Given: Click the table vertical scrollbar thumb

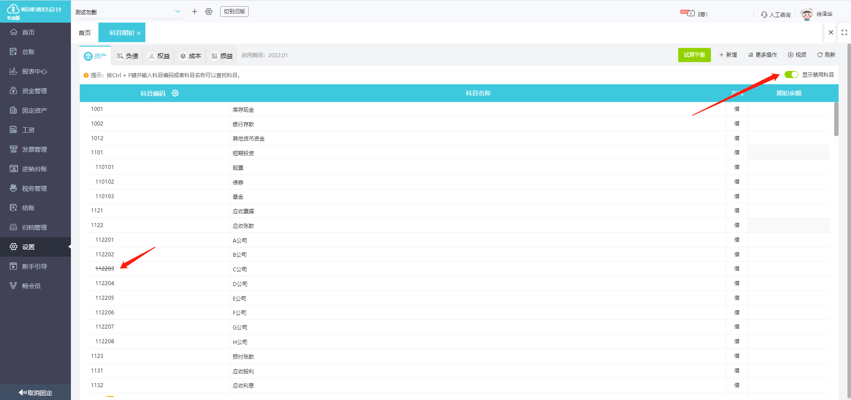Looking at the screenshot, I should click(x=836, y=119).
